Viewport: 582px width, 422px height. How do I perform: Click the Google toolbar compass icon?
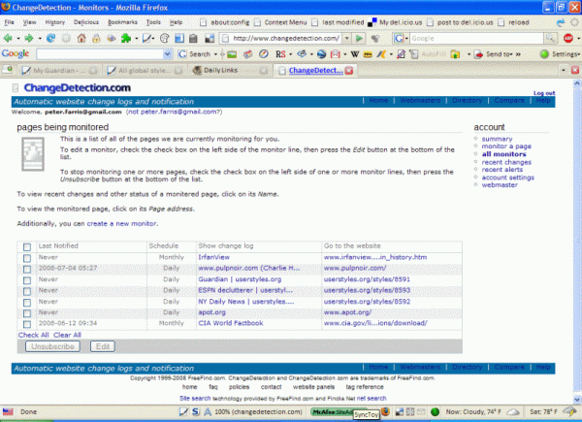point(264,54)
